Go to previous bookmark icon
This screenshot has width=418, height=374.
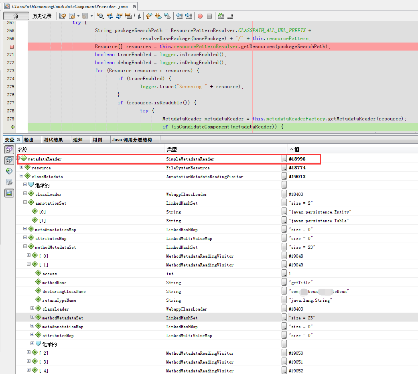pyautogui.click(x=149, y=16)
